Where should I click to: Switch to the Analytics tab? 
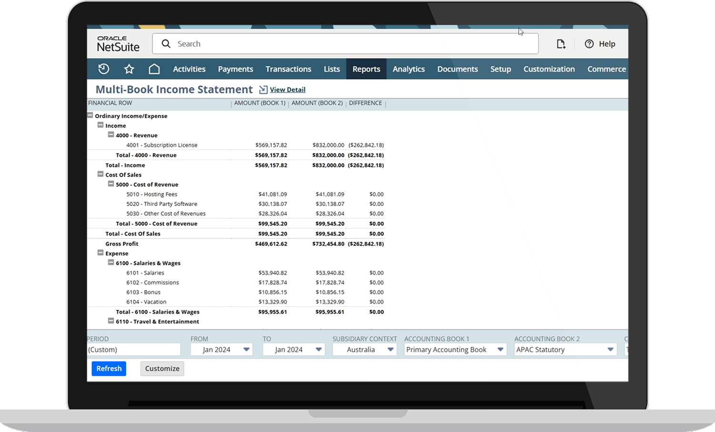coord(409,69)
